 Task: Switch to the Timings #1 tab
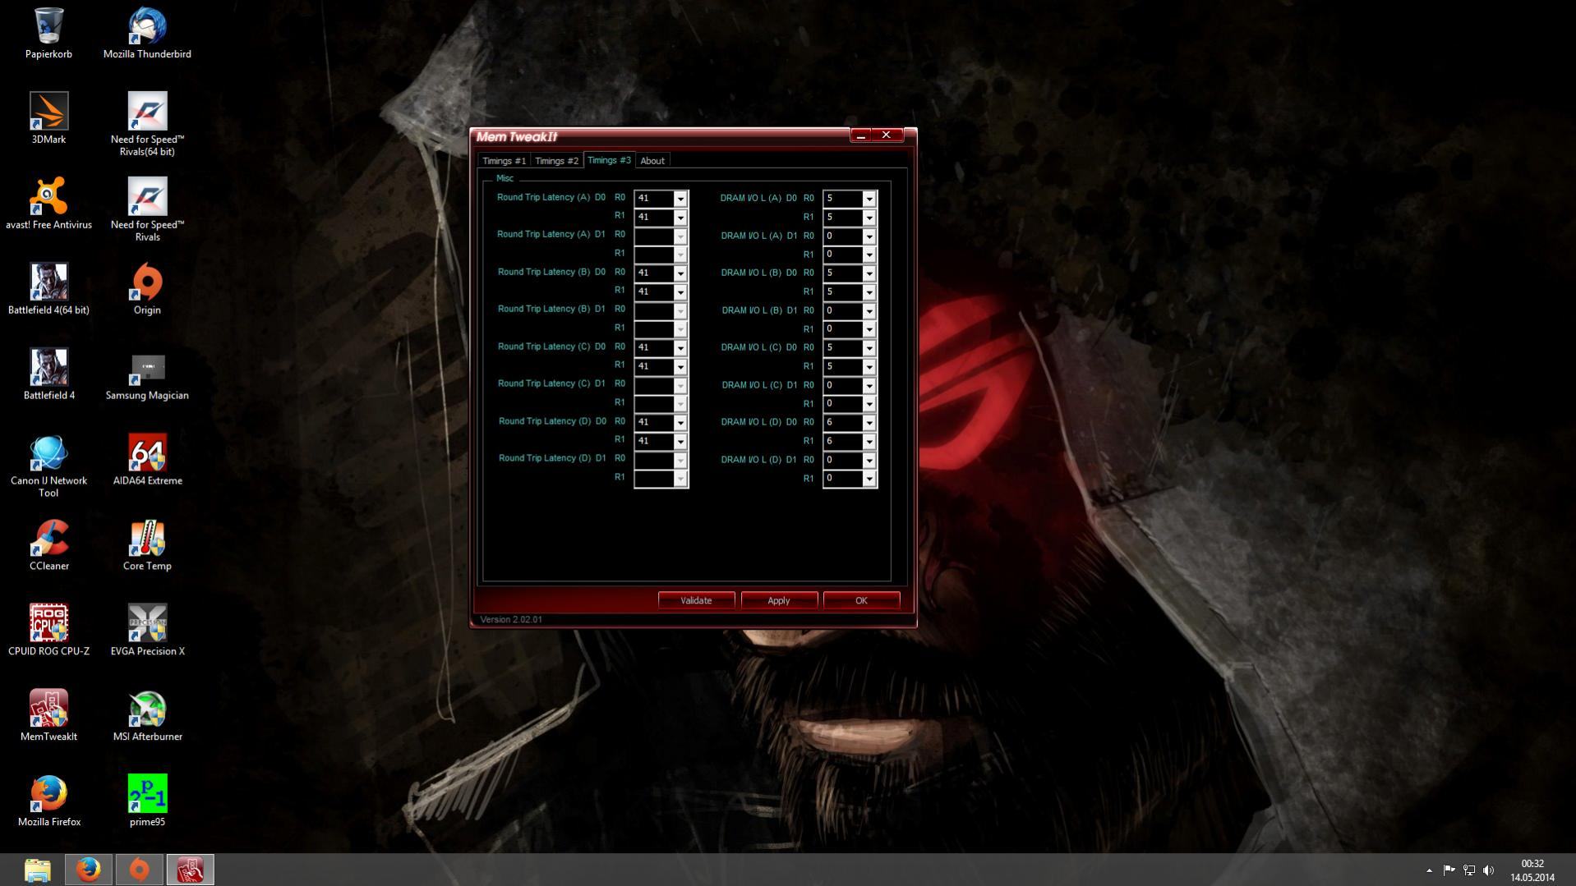tap(504, 161)
